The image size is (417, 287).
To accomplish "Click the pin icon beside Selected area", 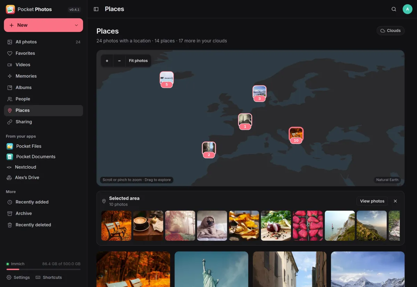I will pos(104,201).
